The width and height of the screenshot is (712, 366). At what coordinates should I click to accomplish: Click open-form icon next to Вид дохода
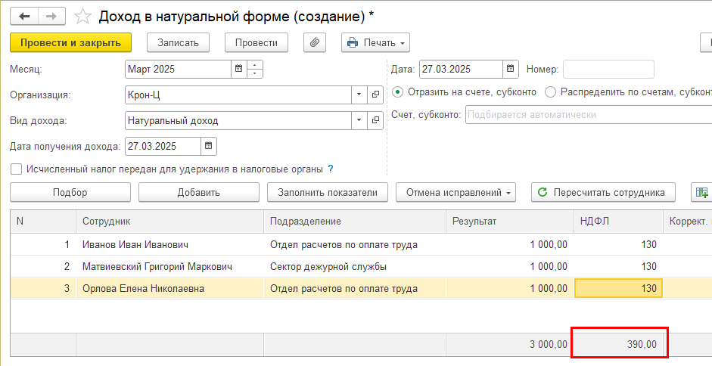click(x=375, y=120)
